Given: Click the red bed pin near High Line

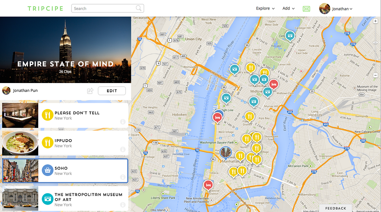Looking at the screenshot, I should 217,118.
